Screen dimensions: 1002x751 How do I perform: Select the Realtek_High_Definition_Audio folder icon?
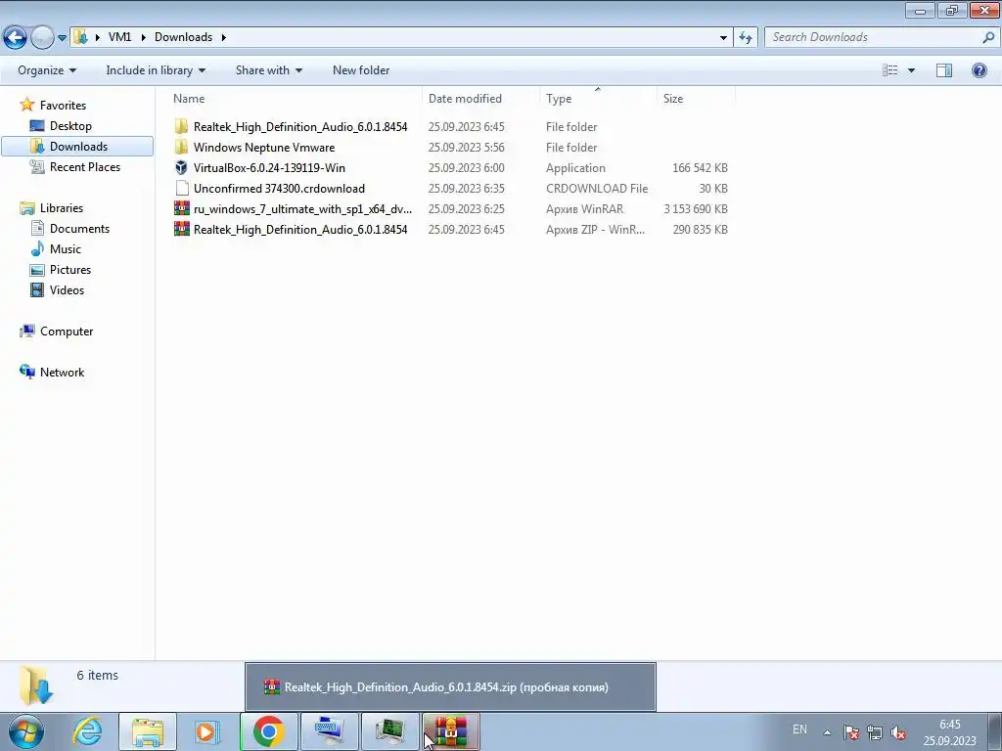point(181,126)
